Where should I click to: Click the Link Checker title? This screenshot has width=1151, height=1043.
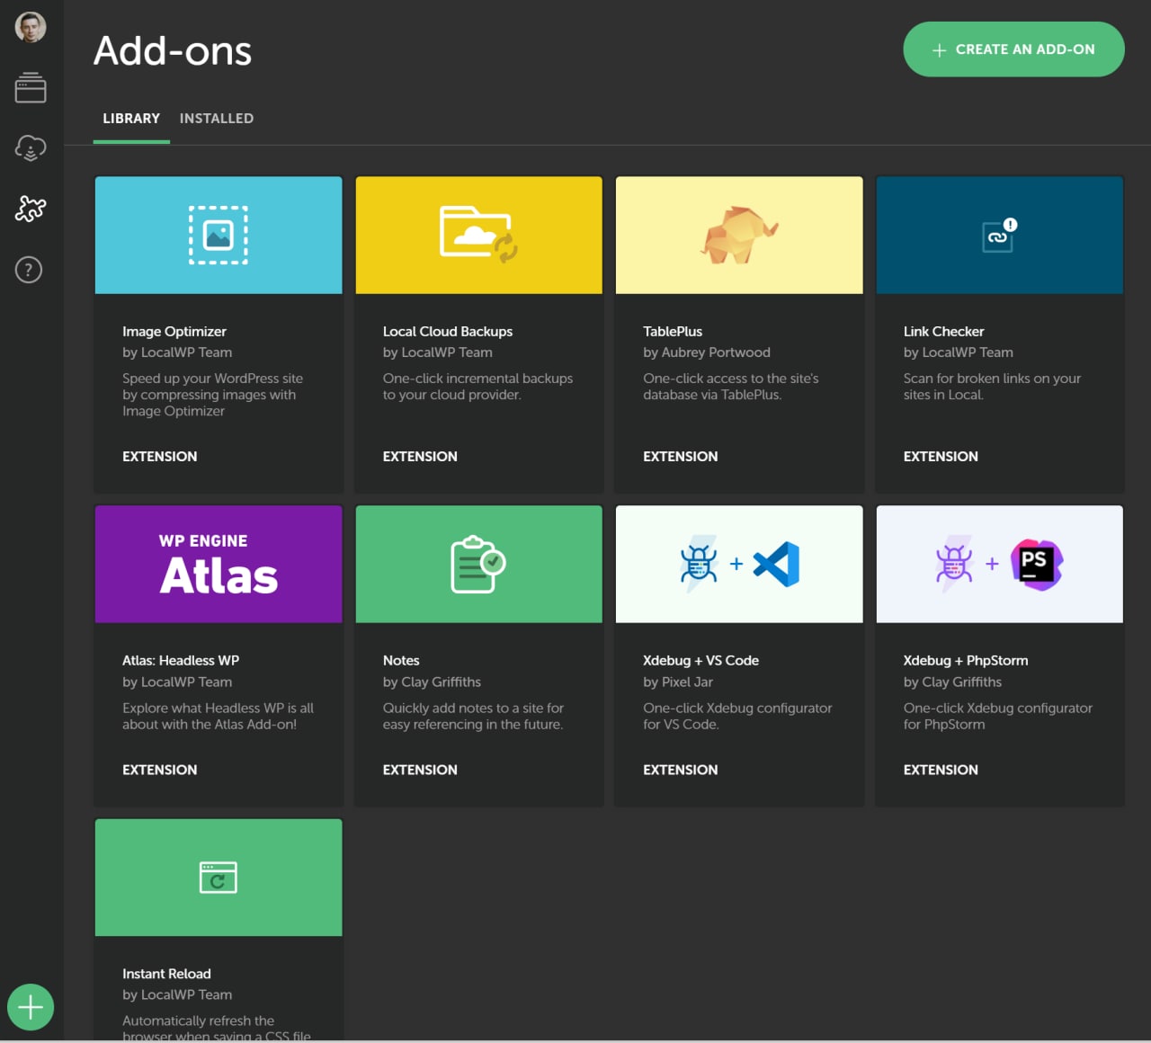point(943,332)
